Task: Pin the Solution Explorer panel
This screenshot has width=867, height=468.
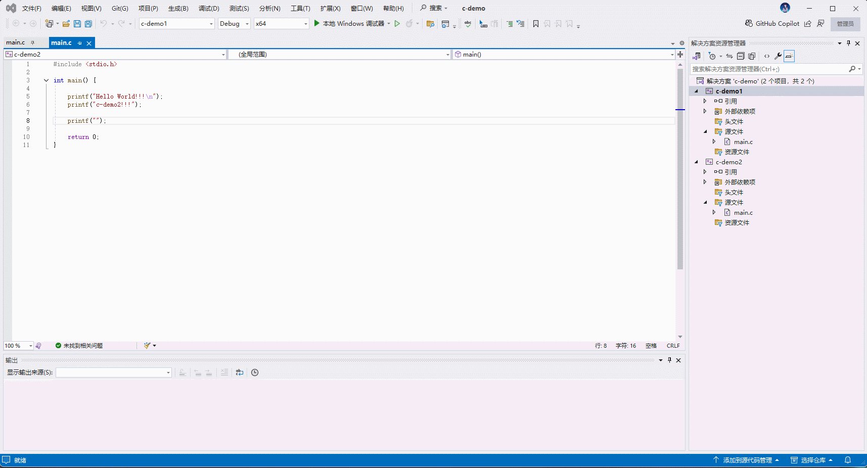Action: (849, 43)
